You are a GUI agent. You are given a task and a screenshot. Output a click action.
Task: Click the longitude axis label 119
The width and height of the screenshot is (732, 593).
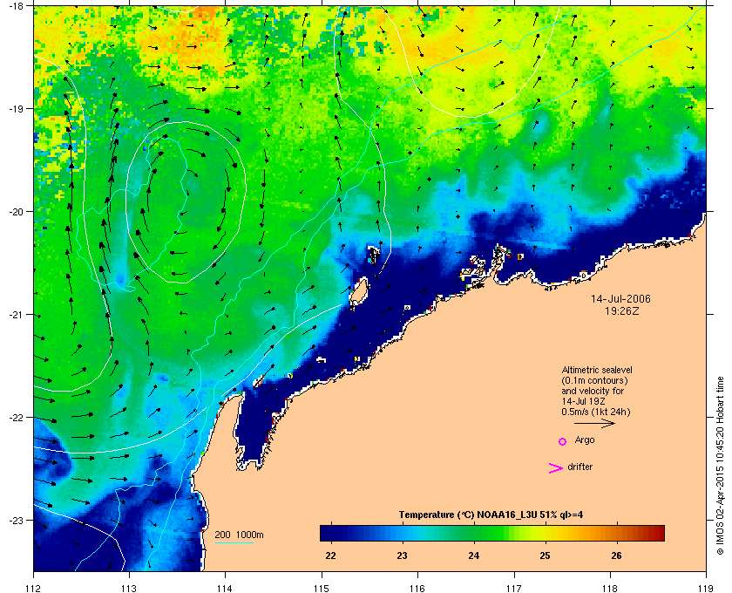(706, 589)
